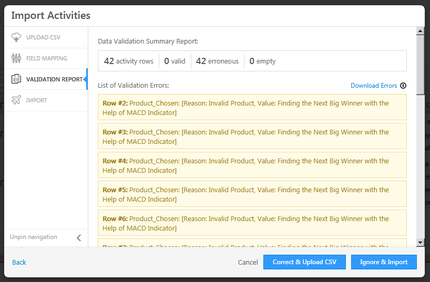Click the Import airplane icon

click(x=16, y=100)
